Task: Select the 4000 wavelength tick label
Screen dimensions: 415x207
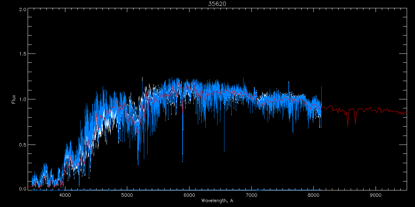Action: click(x=65, y=194)
